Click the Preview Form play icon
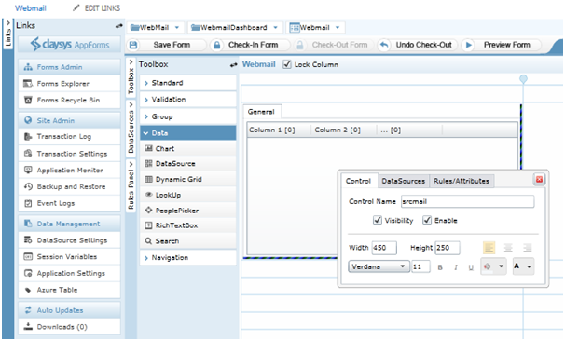 (468, 45)
